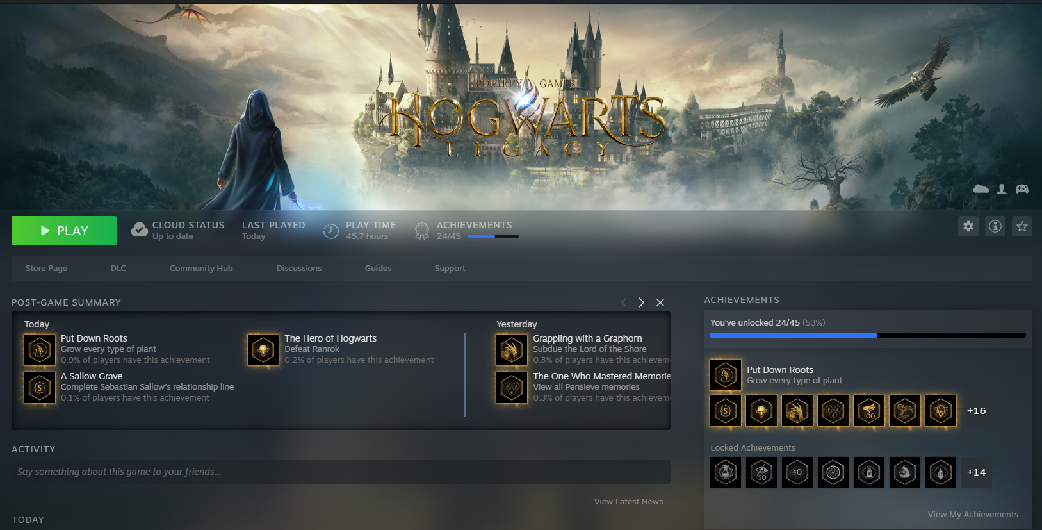Click 'Up to date' cloud status text
Screen dimensions: 1042x530
pos(173,236)
